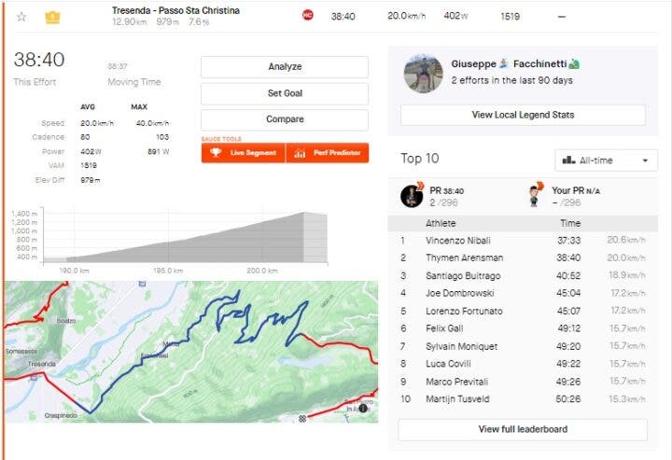Open the All-time leaderboard filter dropdown
The height and width of the screenshot is (460, 672).
606,160
